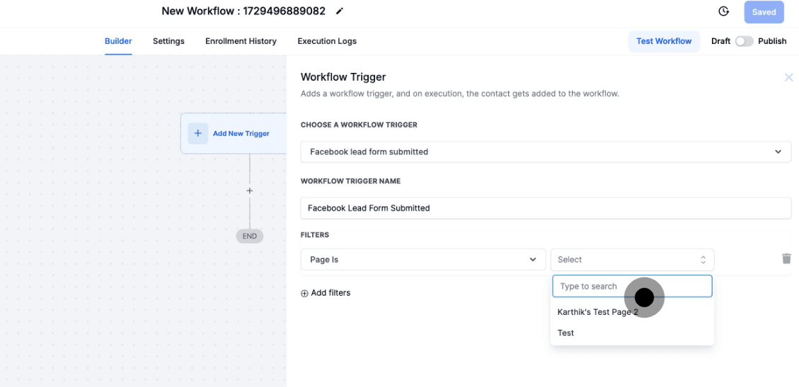Click the pencil icon to rename workflow
799x387 pixels.
340,11
